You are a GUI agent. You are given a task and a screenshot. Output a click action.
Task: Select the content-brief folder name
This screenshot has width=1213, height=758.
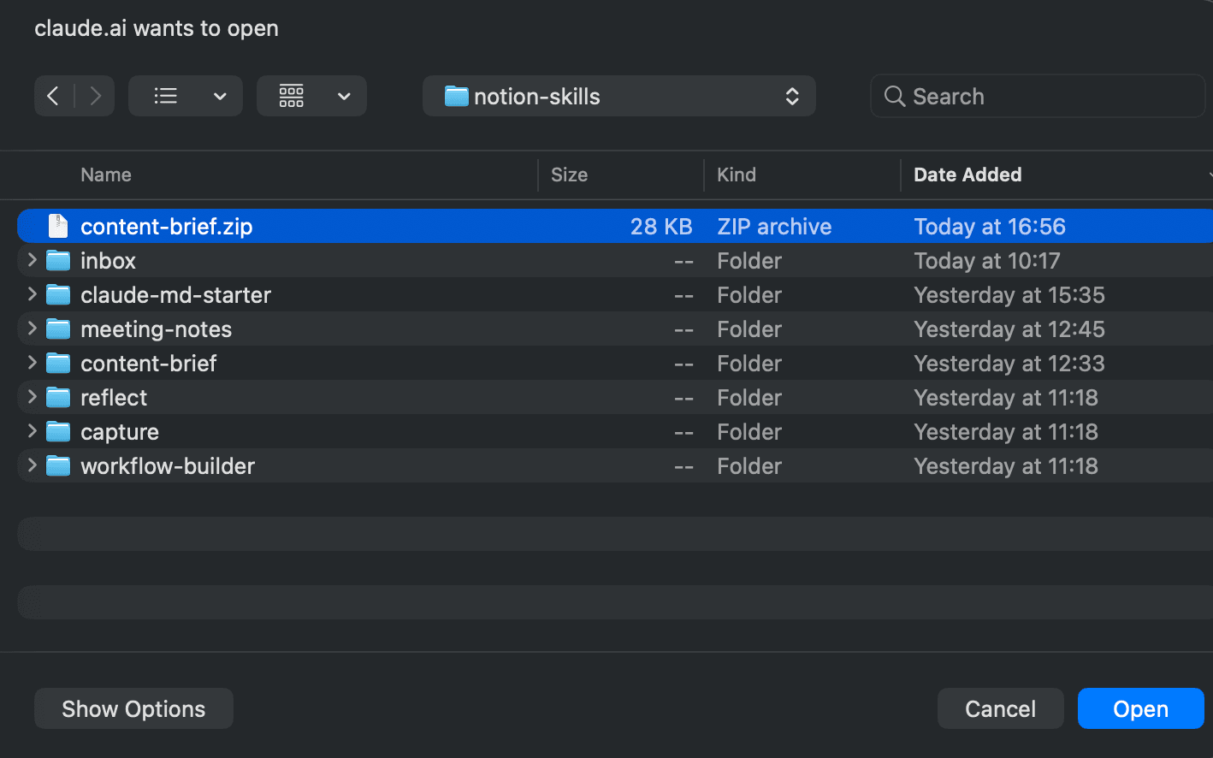149,363
